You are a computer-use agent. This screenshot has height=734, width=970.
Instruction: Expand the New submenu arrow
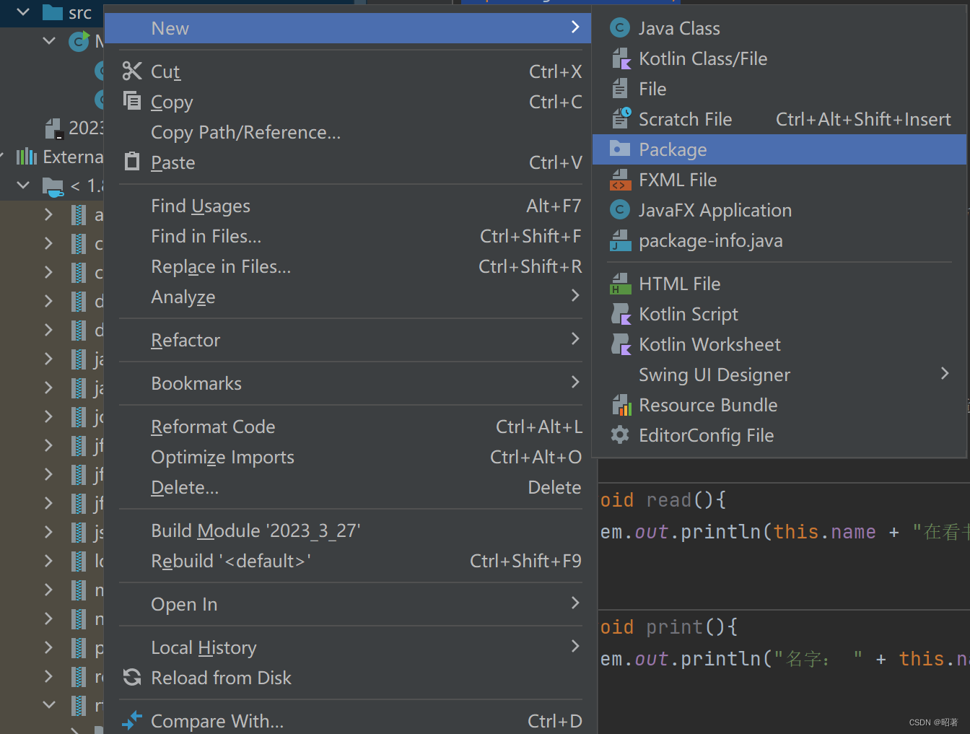pyautogui.click(x=575, y=27)
